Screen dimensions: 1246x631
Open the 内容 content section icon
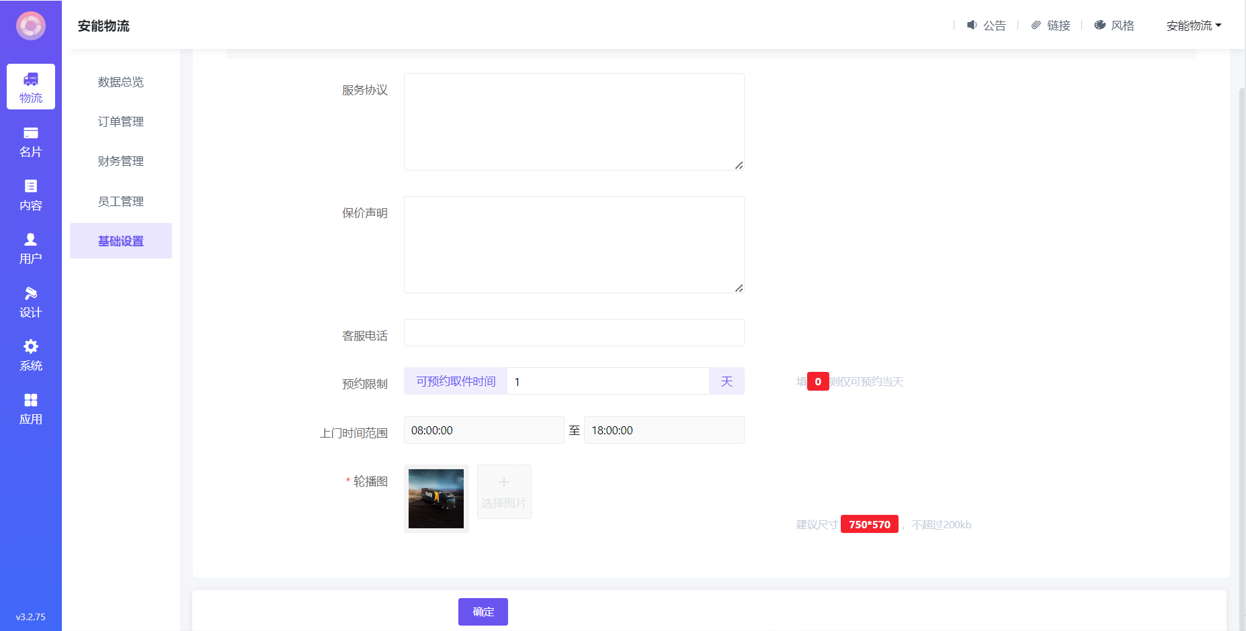click(31, 187)
